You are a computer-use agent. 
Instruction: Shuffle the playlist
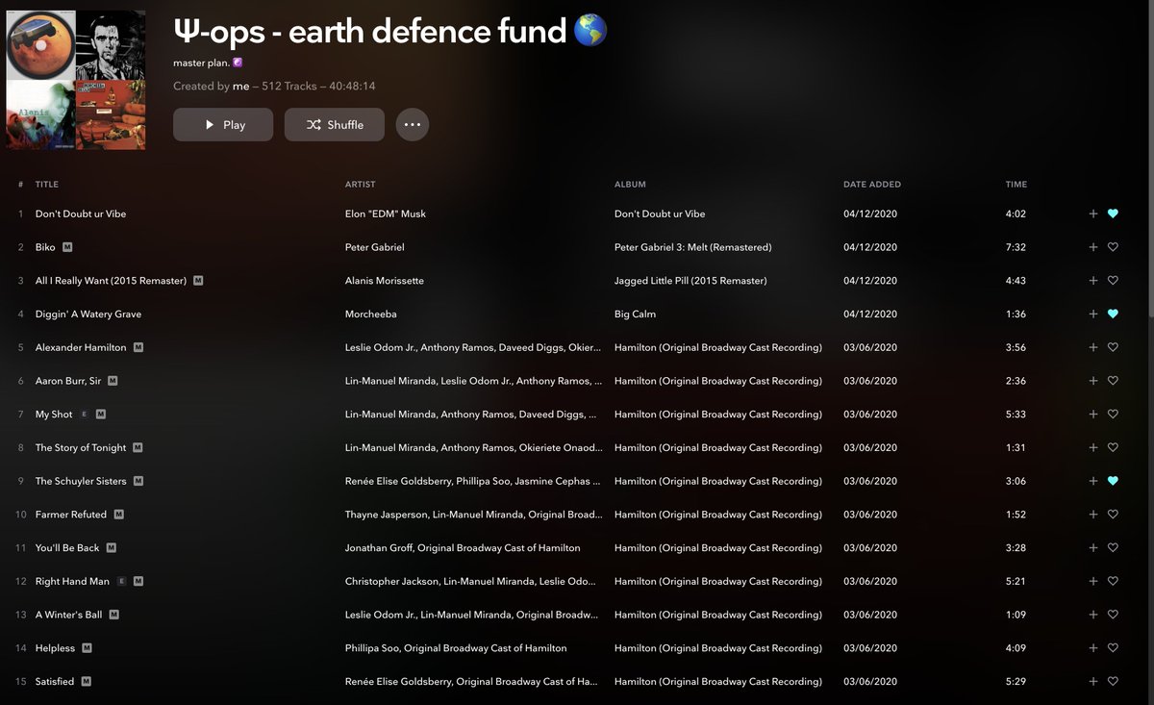click(x=335, y=125)
